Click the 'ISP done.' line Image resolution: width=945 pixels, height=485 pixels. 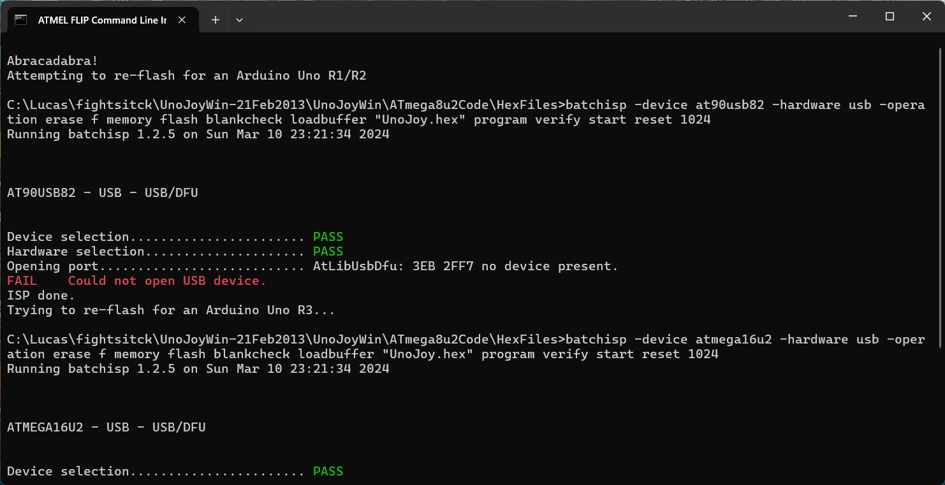coord(41,296)
